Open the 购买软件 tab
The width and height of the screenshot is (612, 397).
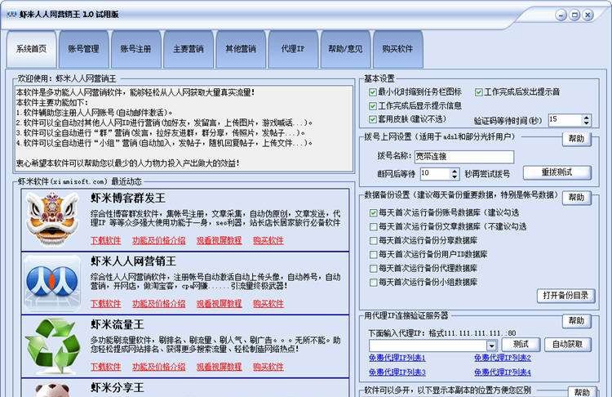397,49
